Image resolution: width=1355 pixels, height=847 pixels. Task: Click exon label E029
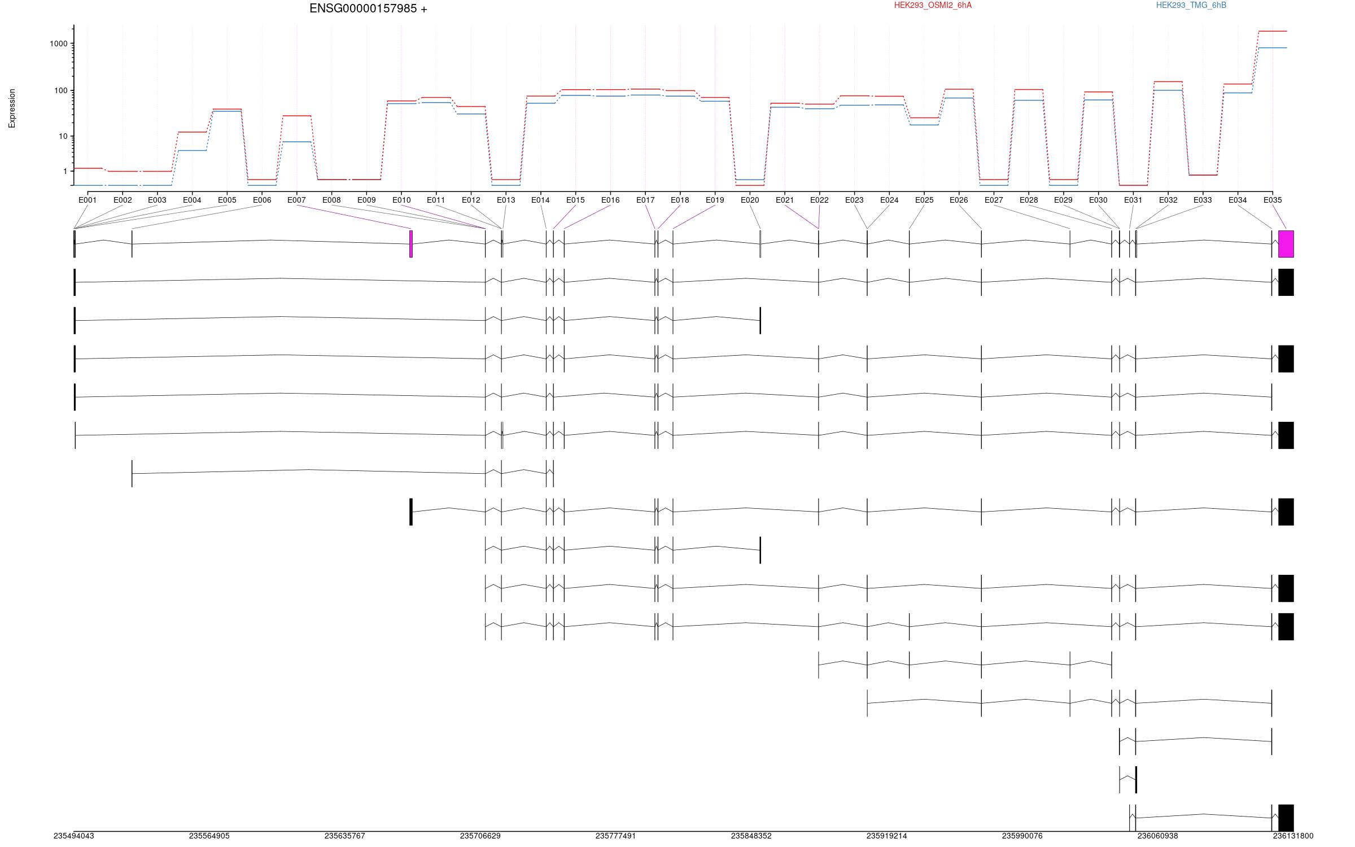[x=1063, y=200]
